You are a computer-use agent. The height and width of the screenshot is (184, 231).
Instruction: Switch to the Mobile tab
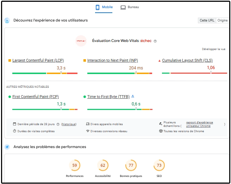click(104, 7)
